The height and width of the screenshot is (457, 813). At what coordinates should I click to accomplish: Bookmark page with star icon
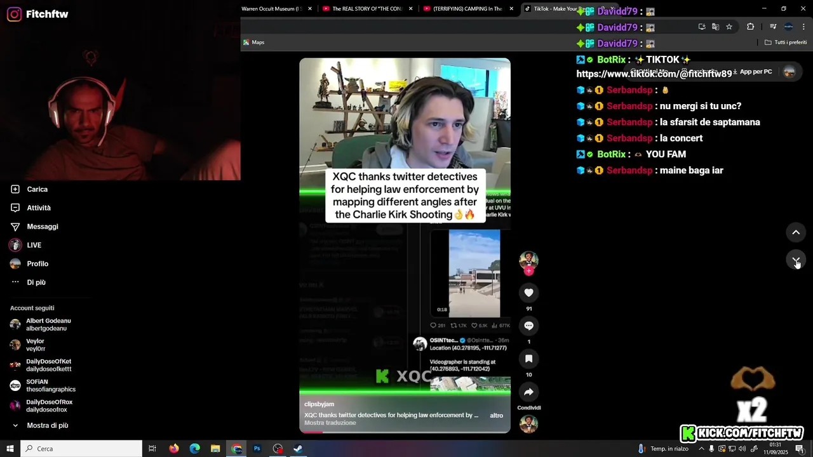[729, 27]
